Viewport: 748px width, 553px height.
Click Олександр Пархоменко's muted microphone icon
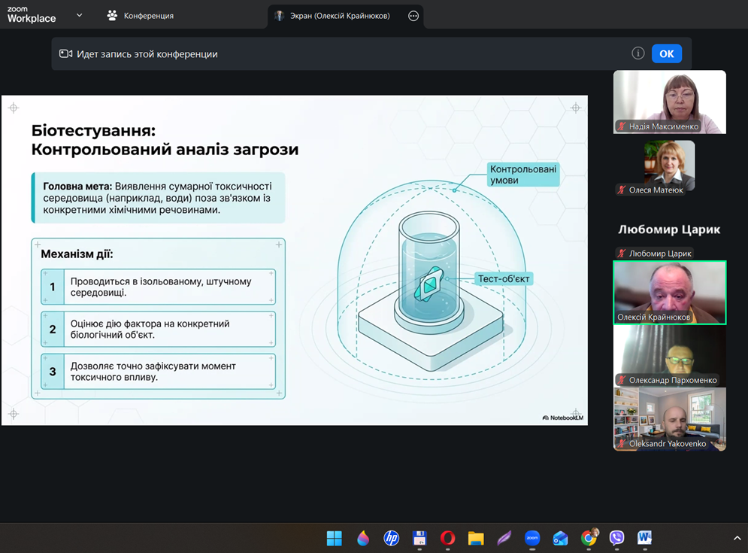pos(621,381)
